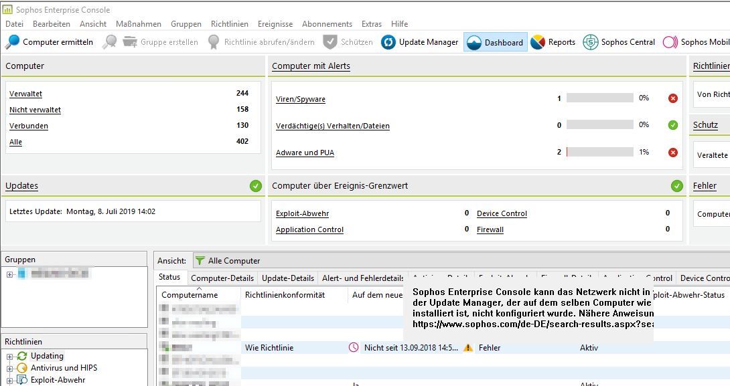This screenshot has width=730, height=386.
Task: Click the Adware und PUA percentage bar
Action: [599, 152]
